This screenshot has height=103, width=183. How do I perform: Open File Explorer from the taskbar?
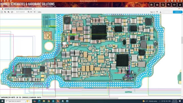click(44, 101)
